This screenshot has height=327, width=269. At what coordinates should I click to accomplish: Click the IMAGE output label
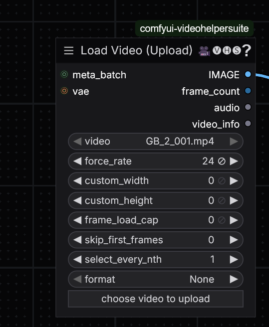pyautogui.click(x=224, y=75)
